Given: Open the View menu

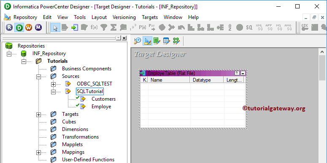Looking at the screenshot, I should point(62,17).
